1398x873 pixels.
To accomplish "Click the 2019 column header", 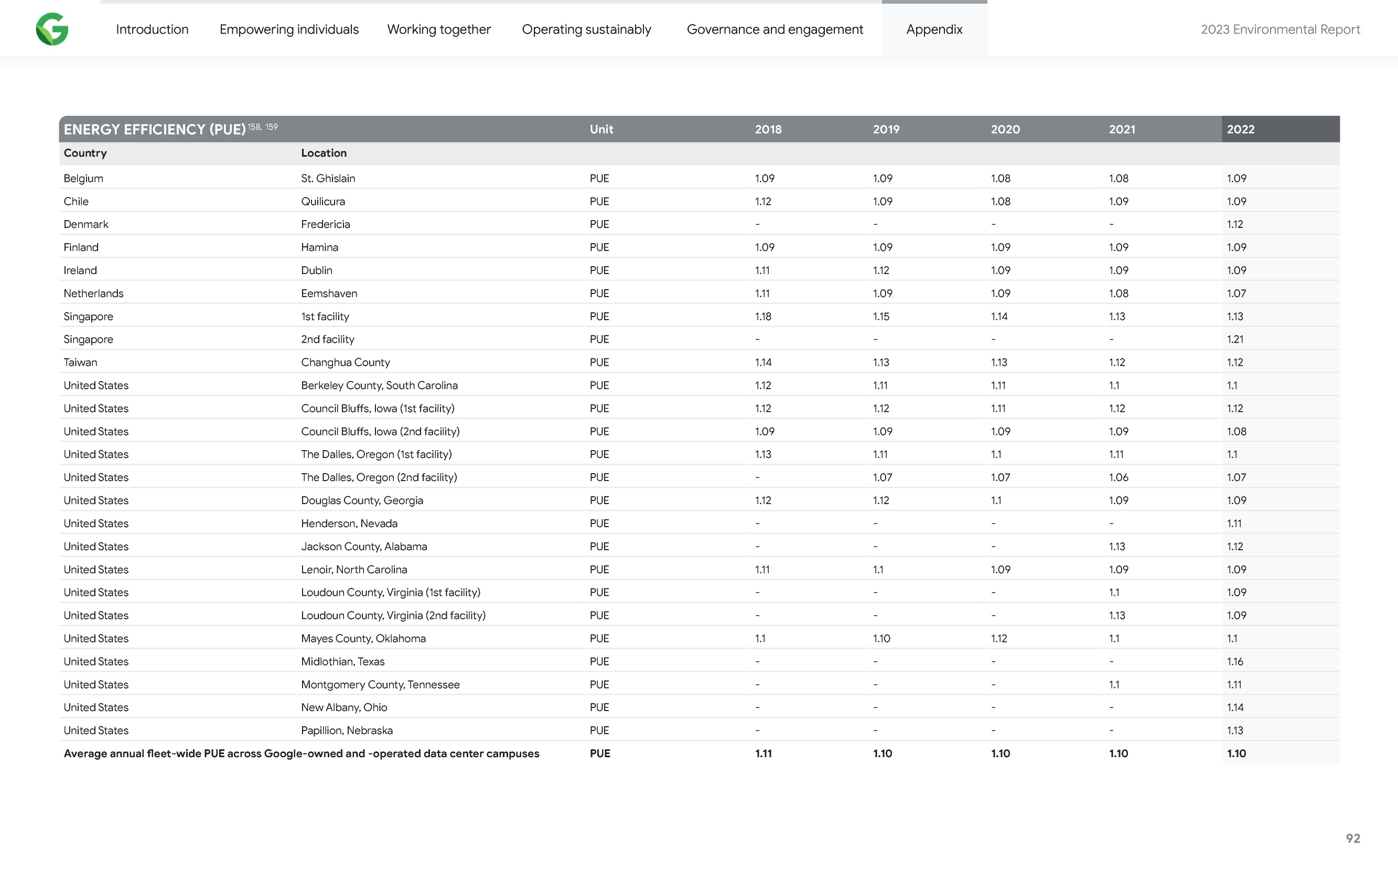I will [886, 129].
